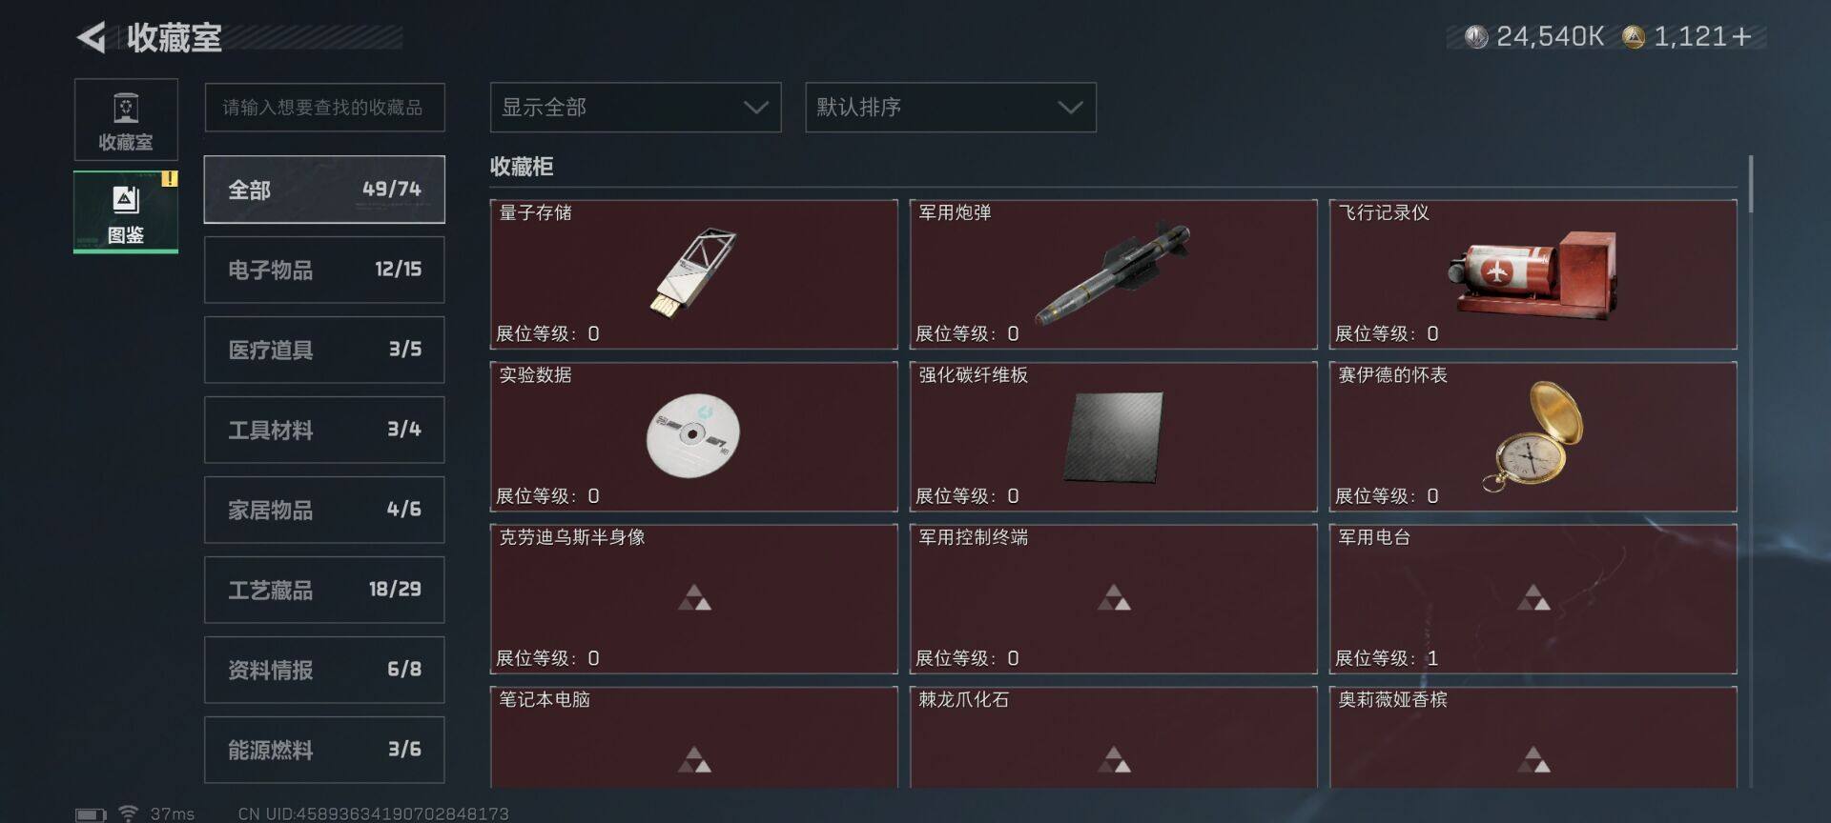Expand the 默认排序 sort dropdown

(x=951, y=108)
